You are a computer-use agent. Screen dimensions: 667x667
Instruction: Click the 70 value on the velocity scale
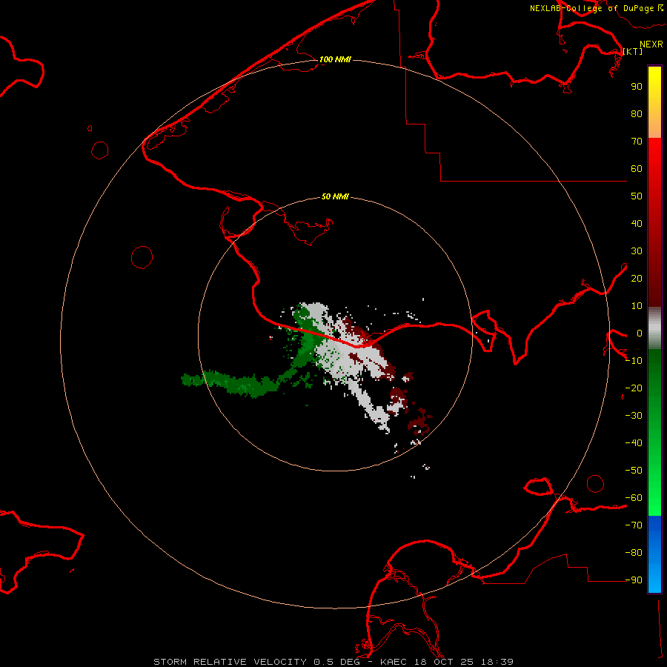point(637,142)
